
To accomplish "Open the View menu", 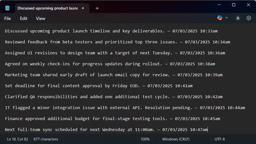I will (41, 19).
